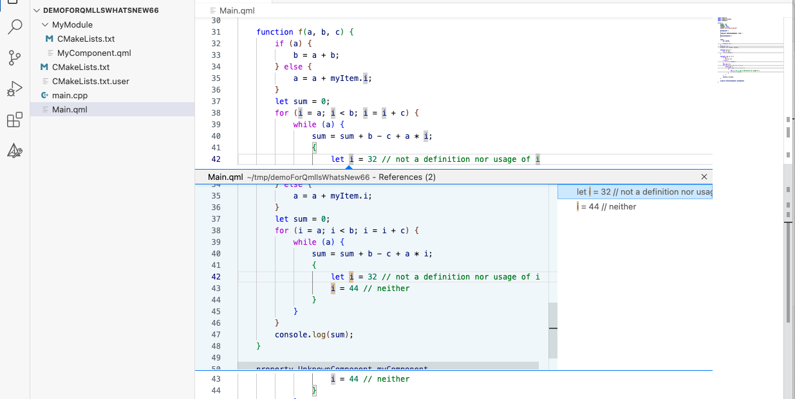Click the peek editor's vertical scrollbar
795x399 pixels.
coord(552,330)
